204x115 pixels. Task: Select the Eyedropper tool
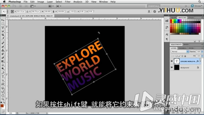click(x=3, y=39)
